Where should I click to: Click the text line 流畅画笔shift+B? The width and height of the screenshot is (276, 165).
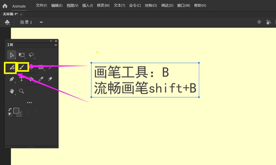tap(145, 88)
